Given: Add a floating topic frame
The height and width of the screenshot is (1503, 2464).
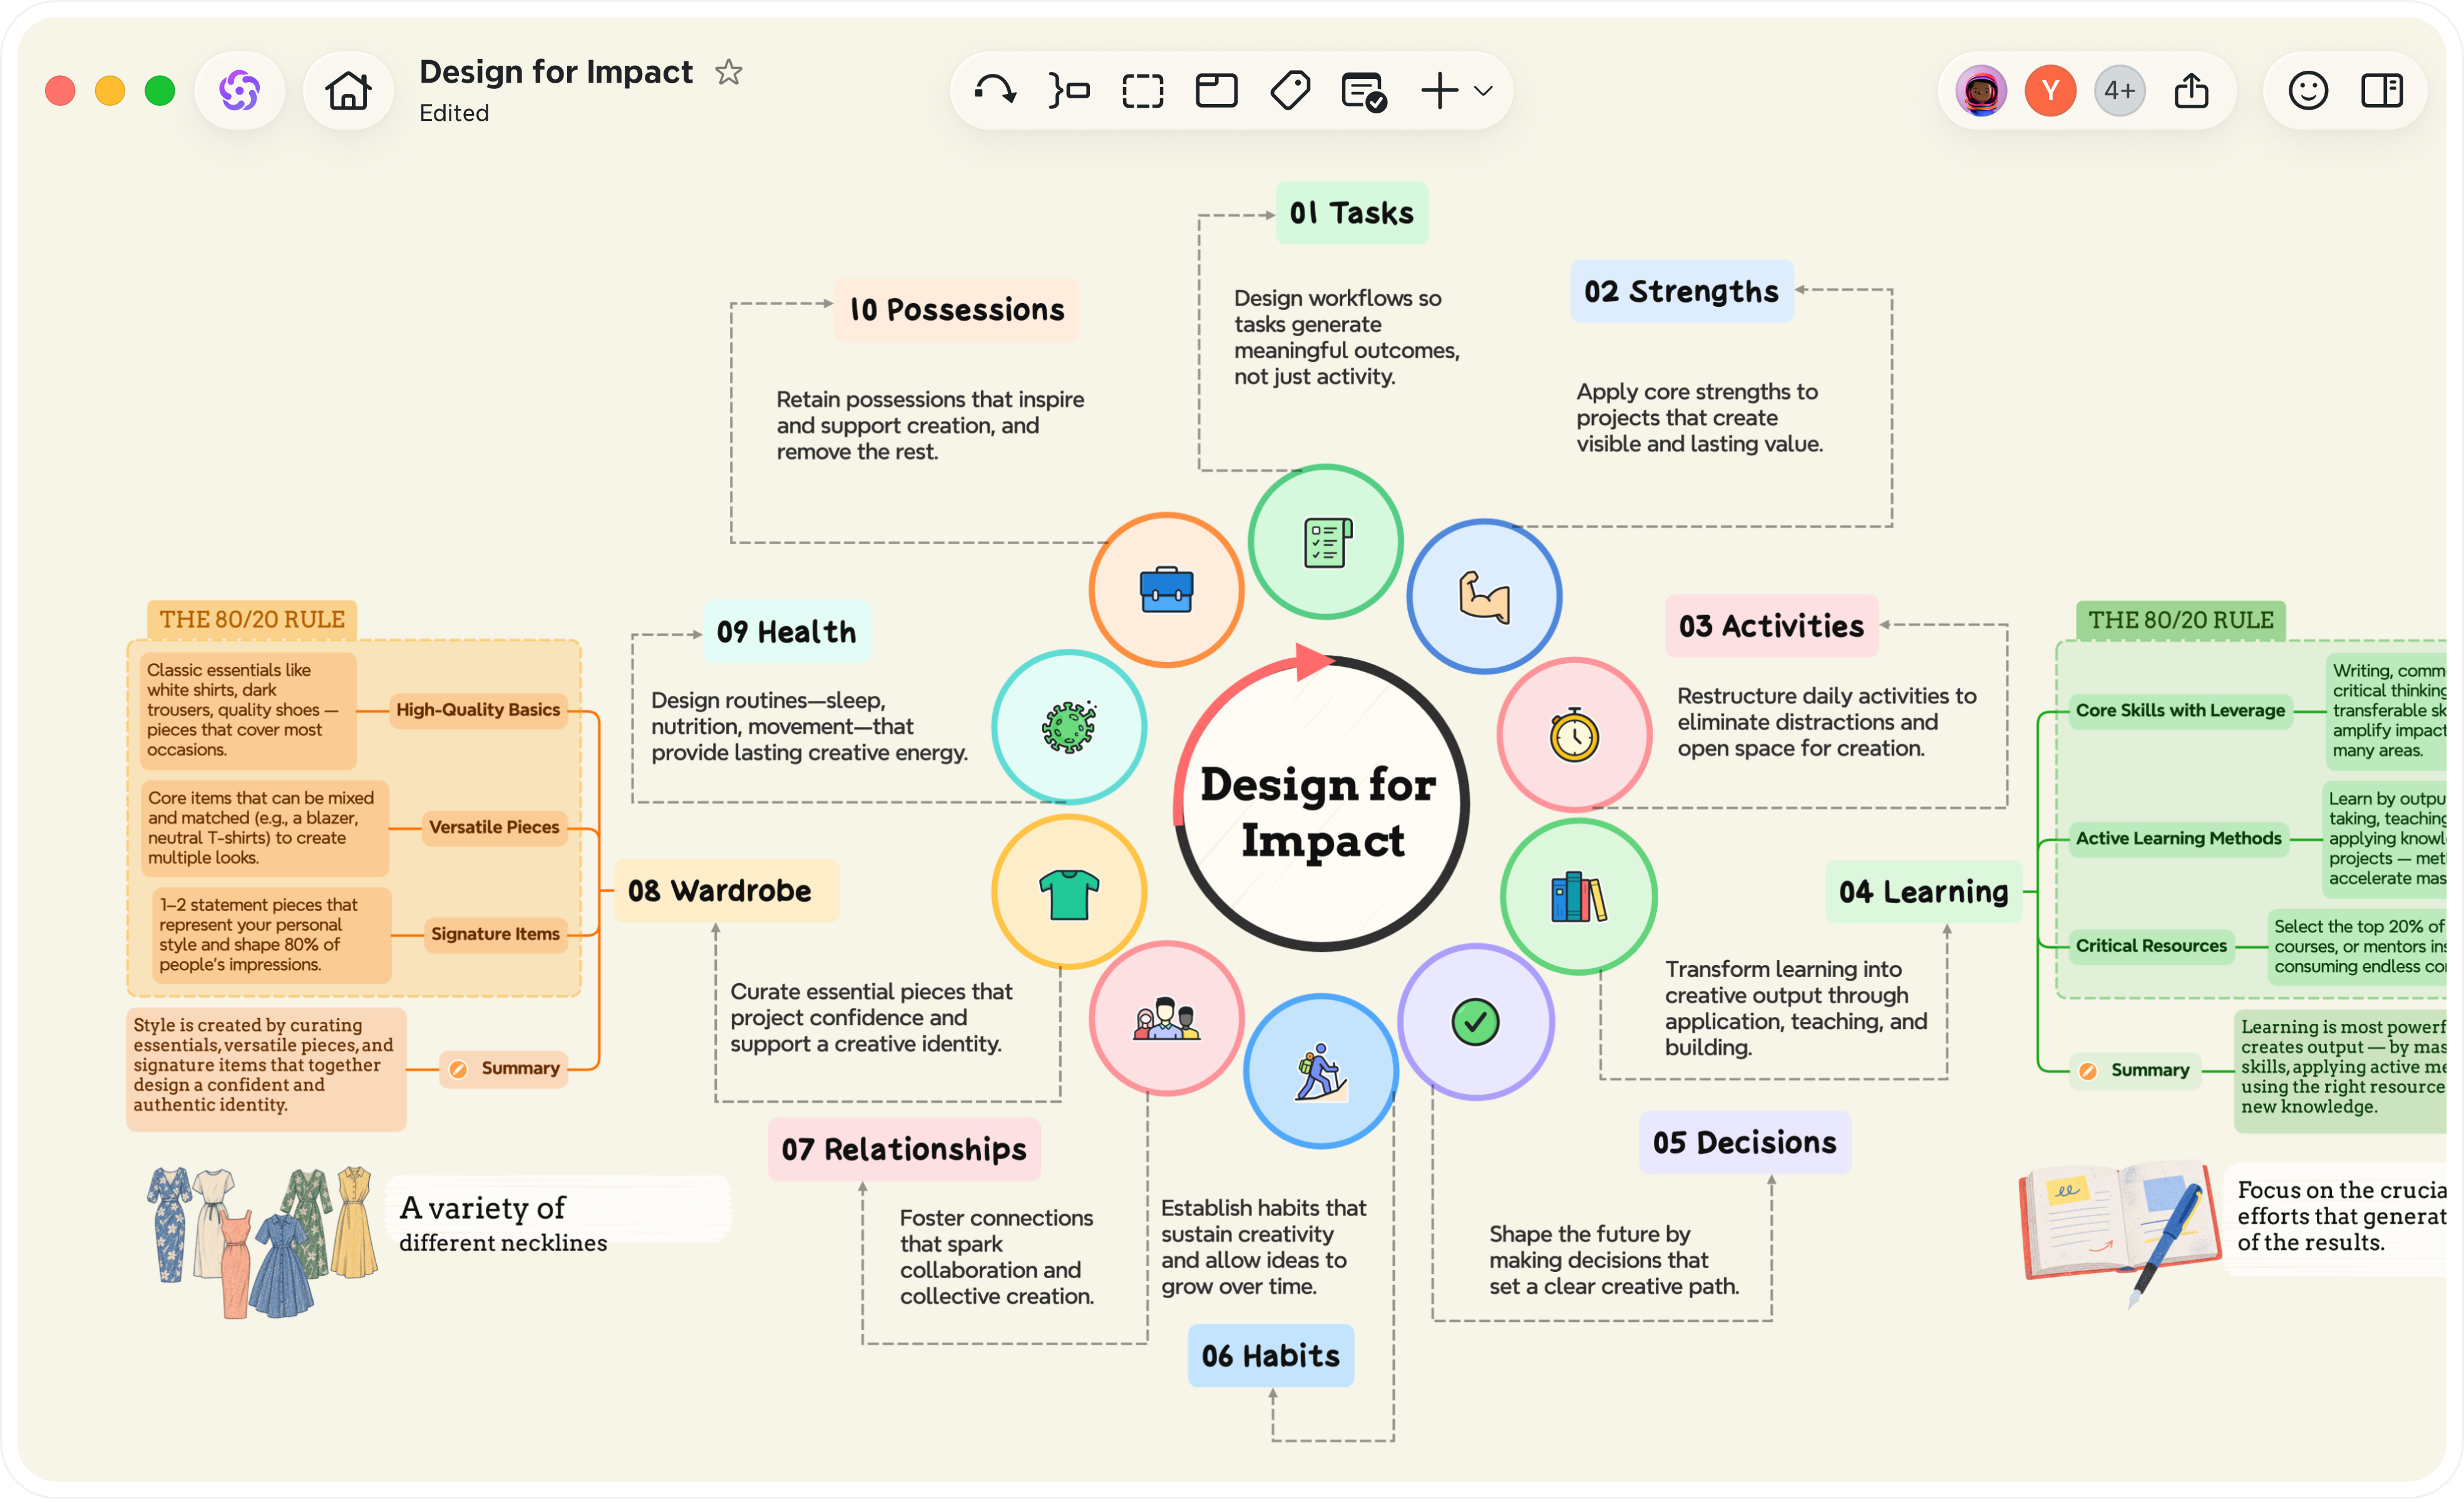Looking at the screenshot, I should pos(1216,91).
